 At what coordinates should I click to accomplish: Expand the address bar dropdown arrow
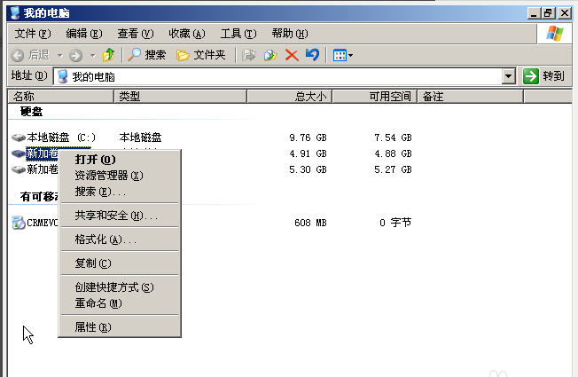click(508, 76)
